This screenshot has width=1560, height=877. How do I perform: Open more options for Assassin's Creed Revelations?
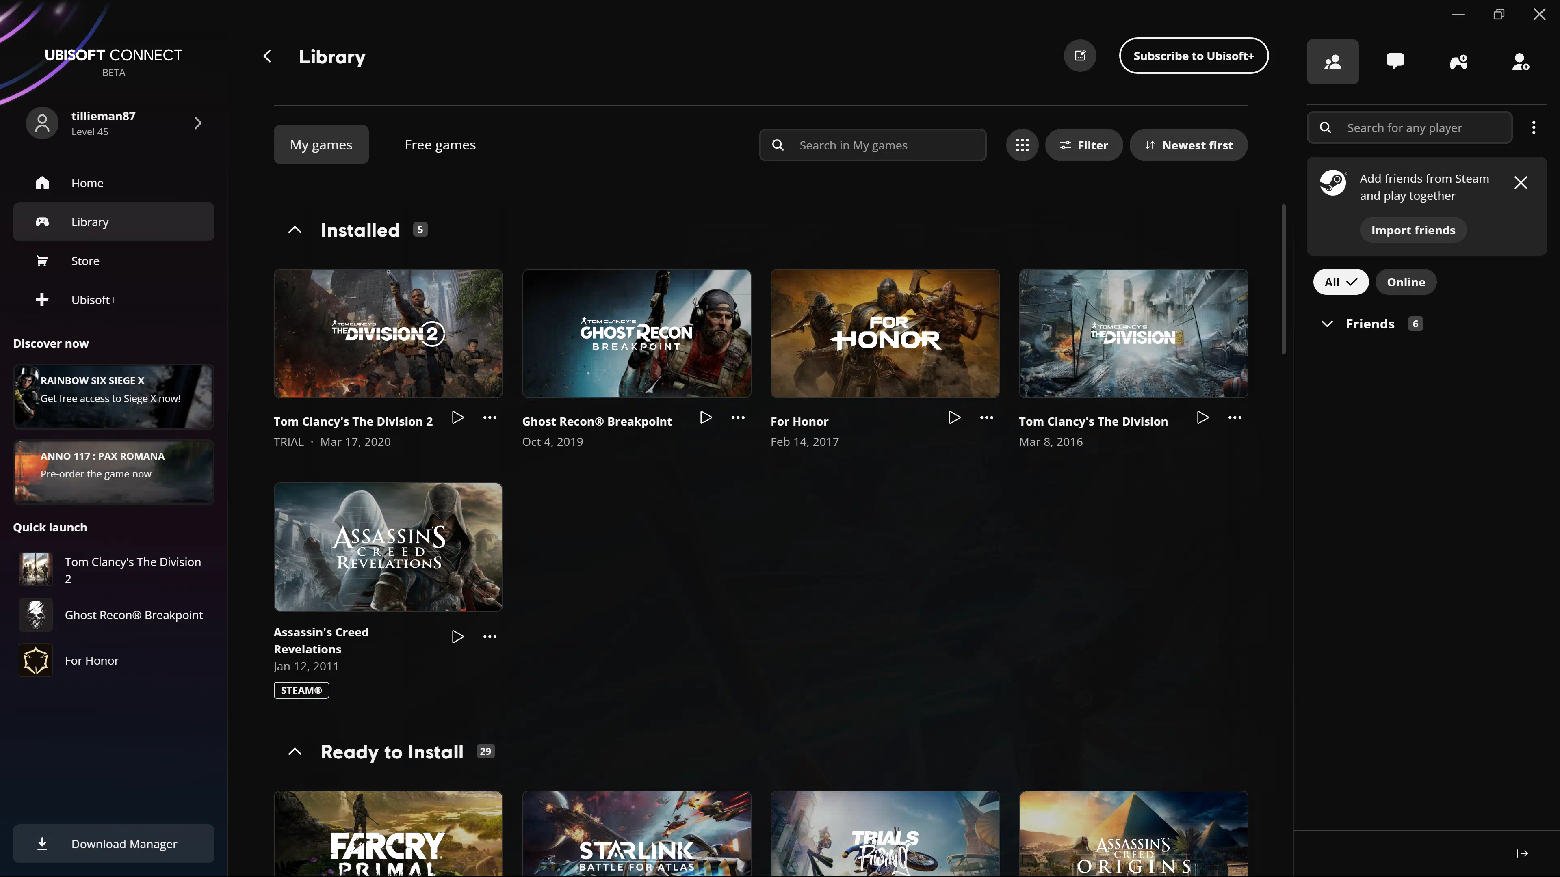pos(490,637)
